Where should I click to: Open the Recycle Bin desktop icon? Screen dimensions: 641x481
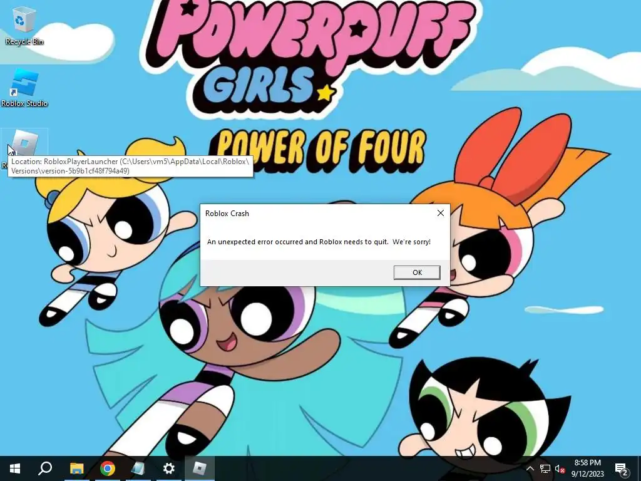24,25
